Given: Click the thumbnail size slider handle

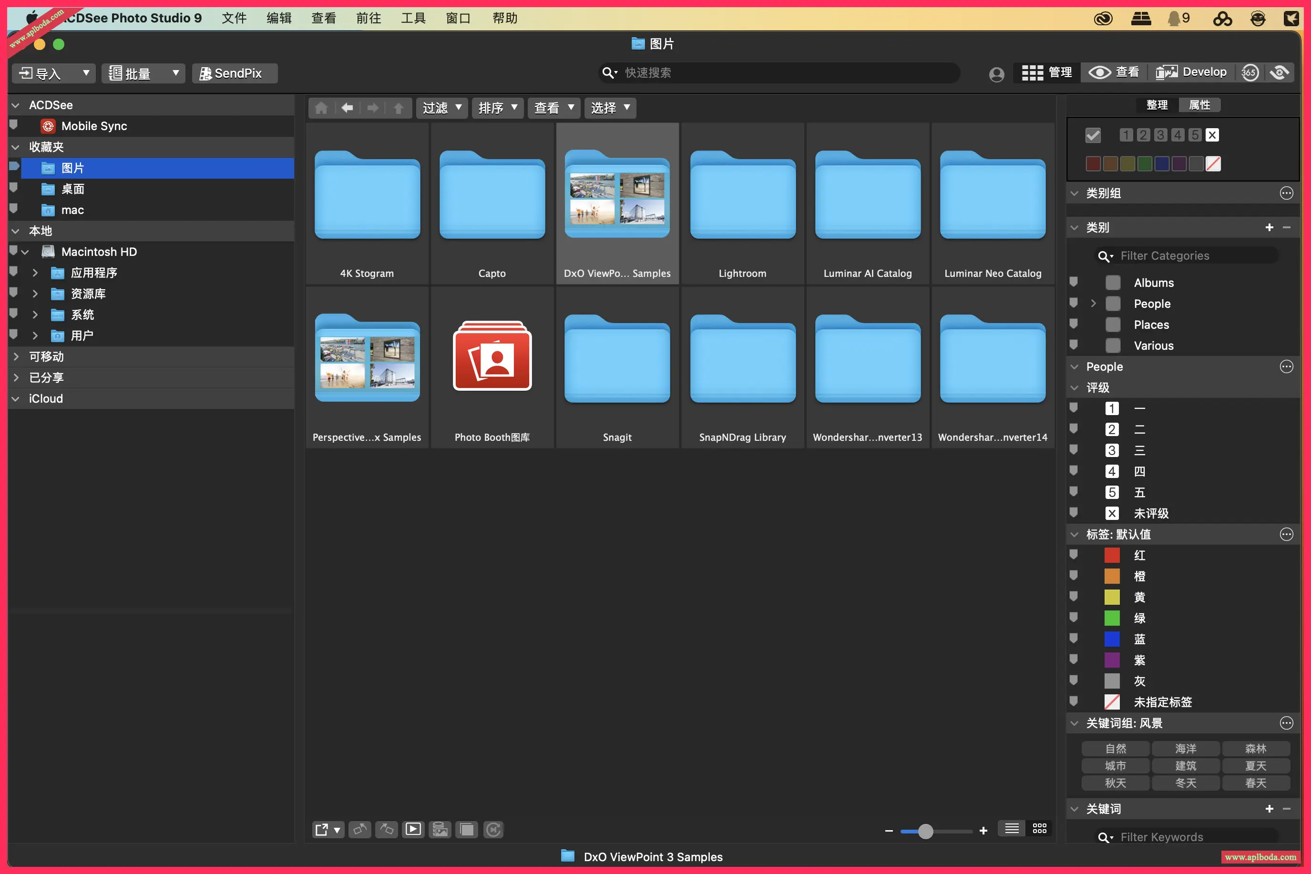Looking at the screenshot, I should [x=925, y=831].
